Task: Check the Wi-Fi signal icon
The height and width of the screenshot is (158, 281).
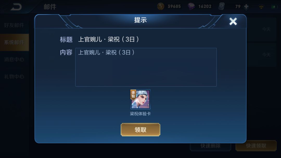Action: coord(261,7)
